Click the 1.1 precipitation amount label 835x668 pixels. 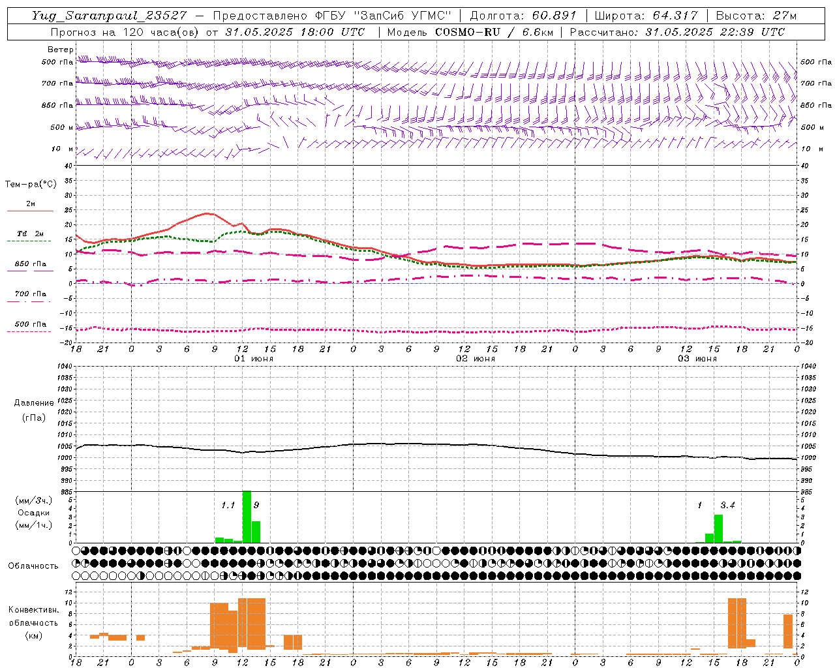click(x=228, y=505)
